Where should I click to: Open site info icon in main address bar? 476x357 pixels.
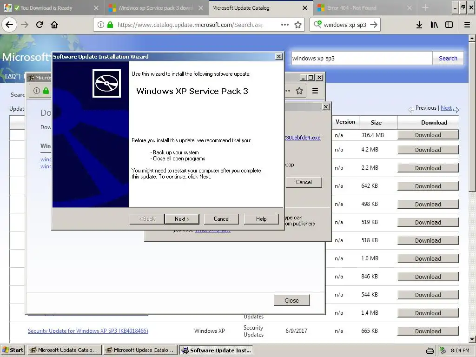[101, 25]
